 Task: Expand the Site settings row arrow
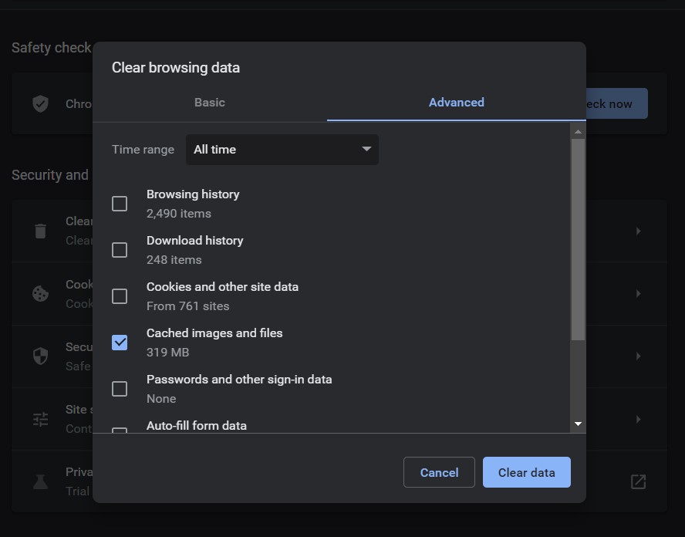click(638, 419)
